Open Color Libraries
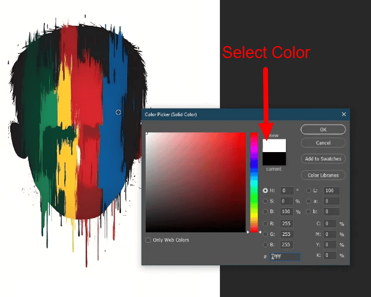Image resolution: width=371 pixels, height=297 pixels. point(322,175)
